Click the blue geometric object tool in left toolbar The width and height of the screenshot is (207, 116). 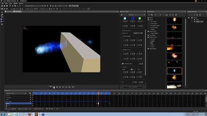click(x=2, y=19)
